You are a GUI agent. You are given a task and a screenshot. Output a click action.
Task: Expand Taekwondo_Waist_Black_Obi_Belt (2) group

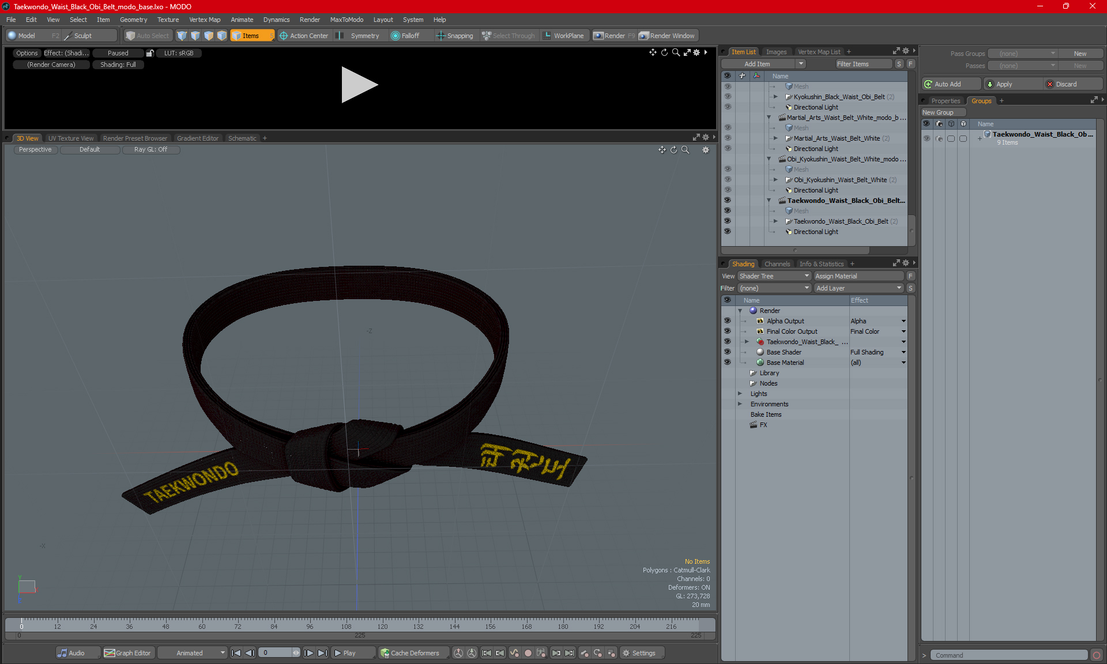pyautogui.click(x=775, y=221)
